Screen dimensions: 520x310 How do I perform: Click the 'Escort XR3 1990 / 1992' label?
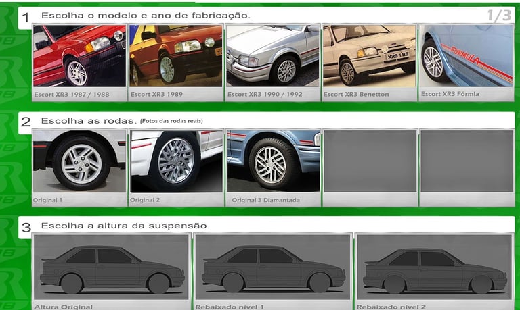[265, 95]
